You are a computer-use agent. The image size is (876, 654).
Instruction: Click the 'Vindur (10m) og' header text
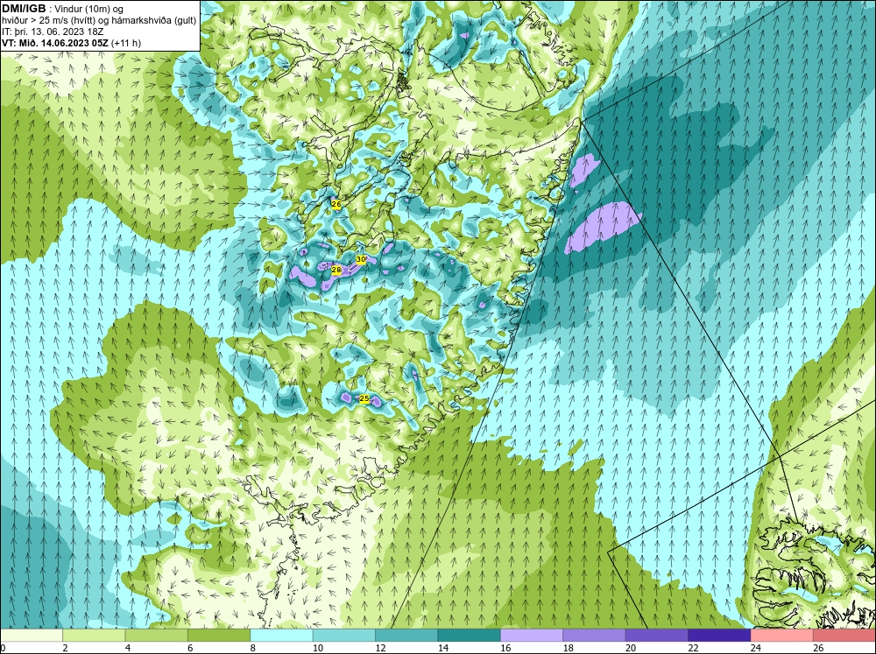[89, 10]
